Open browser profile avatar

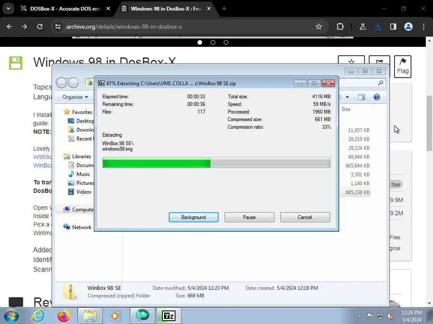pyautogui.click(x=408, y=27)
